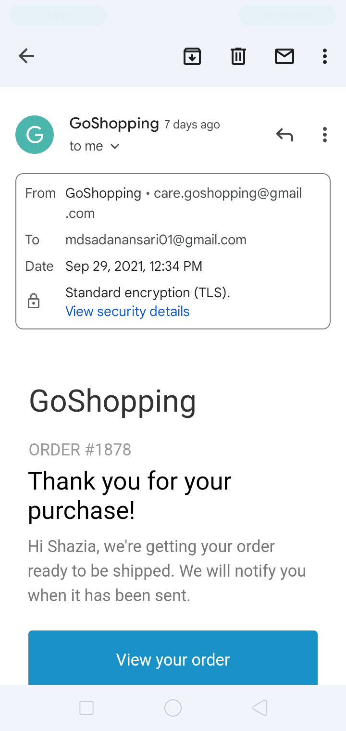Viewport: 346px width, 731px height.
Task: Go to the Android home screen (circle button)
Action: (x=173, y=708)
